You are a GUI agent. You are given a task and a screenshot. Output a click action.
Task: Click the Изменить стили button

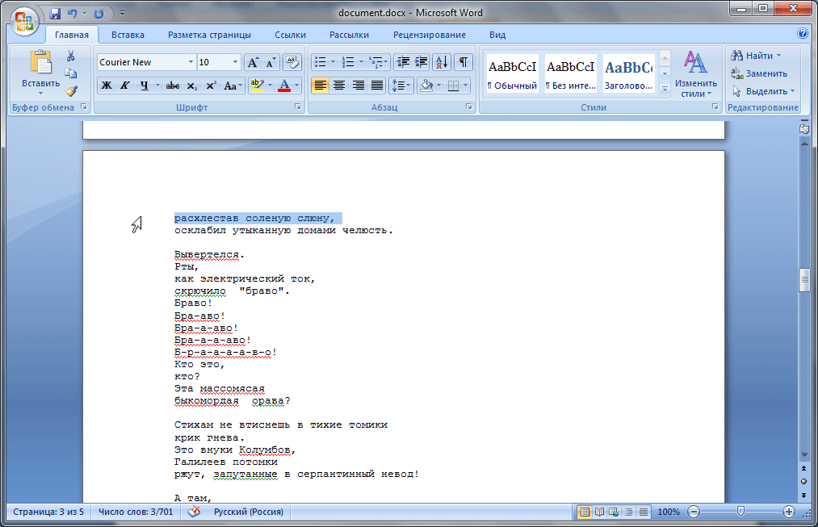[x=695, y=77]
